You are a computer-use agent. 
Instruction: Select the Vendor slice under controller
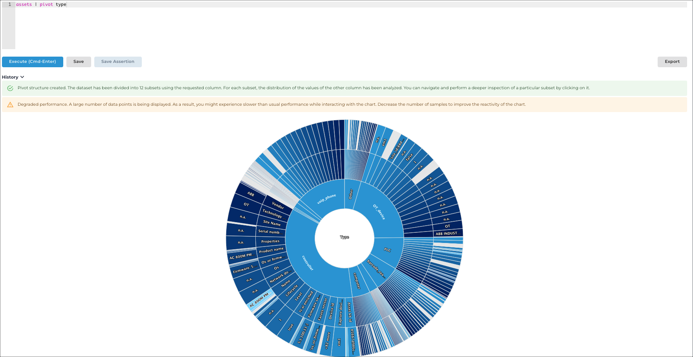pos(278,205)
